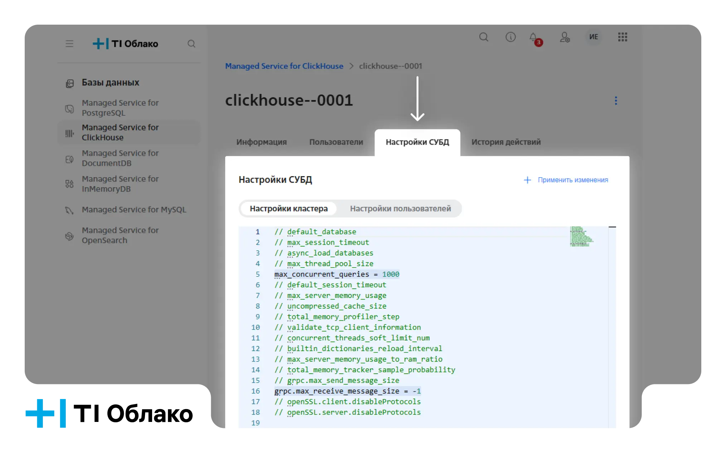Viewport: 726px width, 453px height.
Task: Click the validate_tcp_client_information comment line
Action: point(348,328)
